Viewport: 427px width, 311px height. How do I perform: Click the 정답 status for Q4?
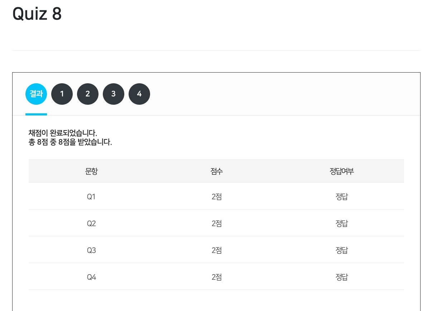[342, 277]
